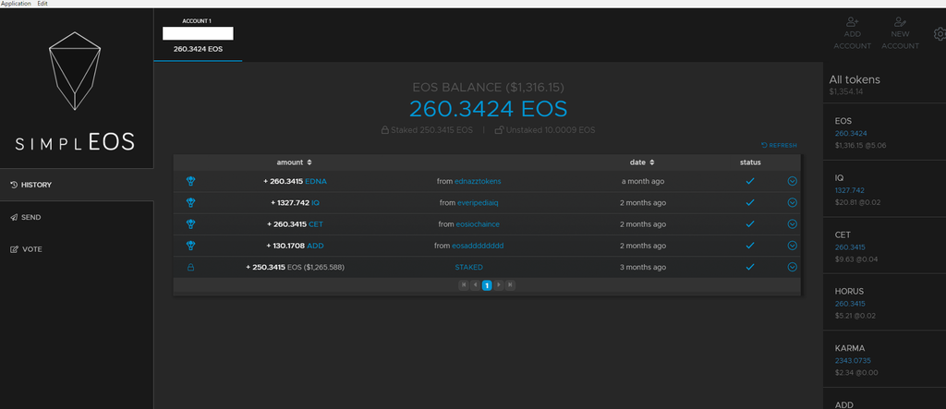
Task: Click '+ 130.1708 ADD' amount cell
Action: (x=295, y=246)
